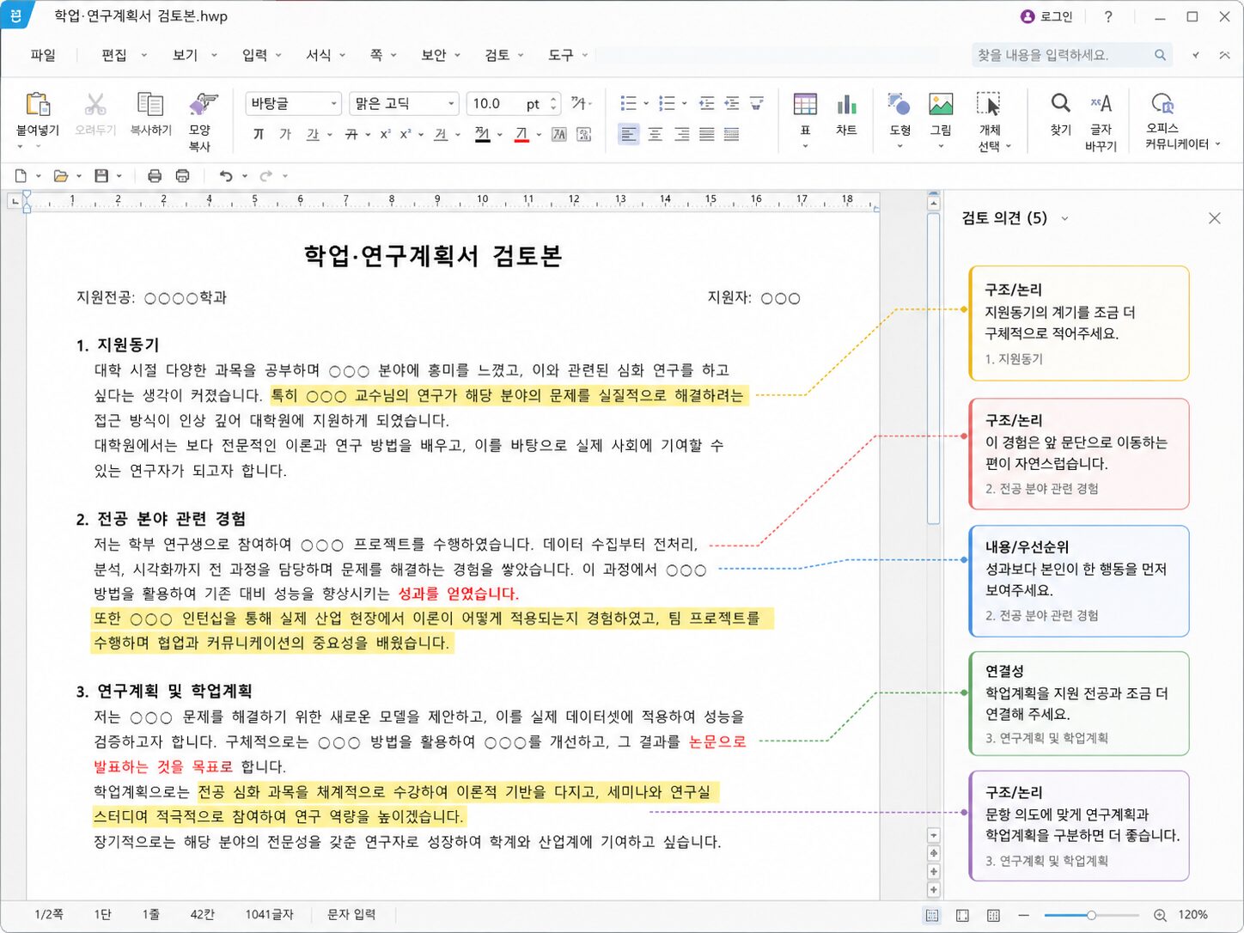The image size is (1244, 933).
Task: Click the 로그인 login link
Action: (1056, 16)
